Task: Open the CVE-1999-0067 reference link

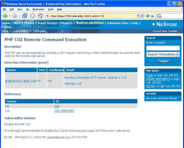Action: (x=64, y=111)
